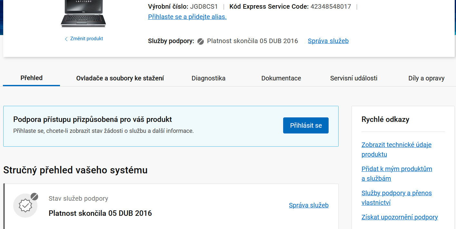456x229 pixels.
Task: Click the expired icon next to Služby podpory
Action: click(201, 41)
